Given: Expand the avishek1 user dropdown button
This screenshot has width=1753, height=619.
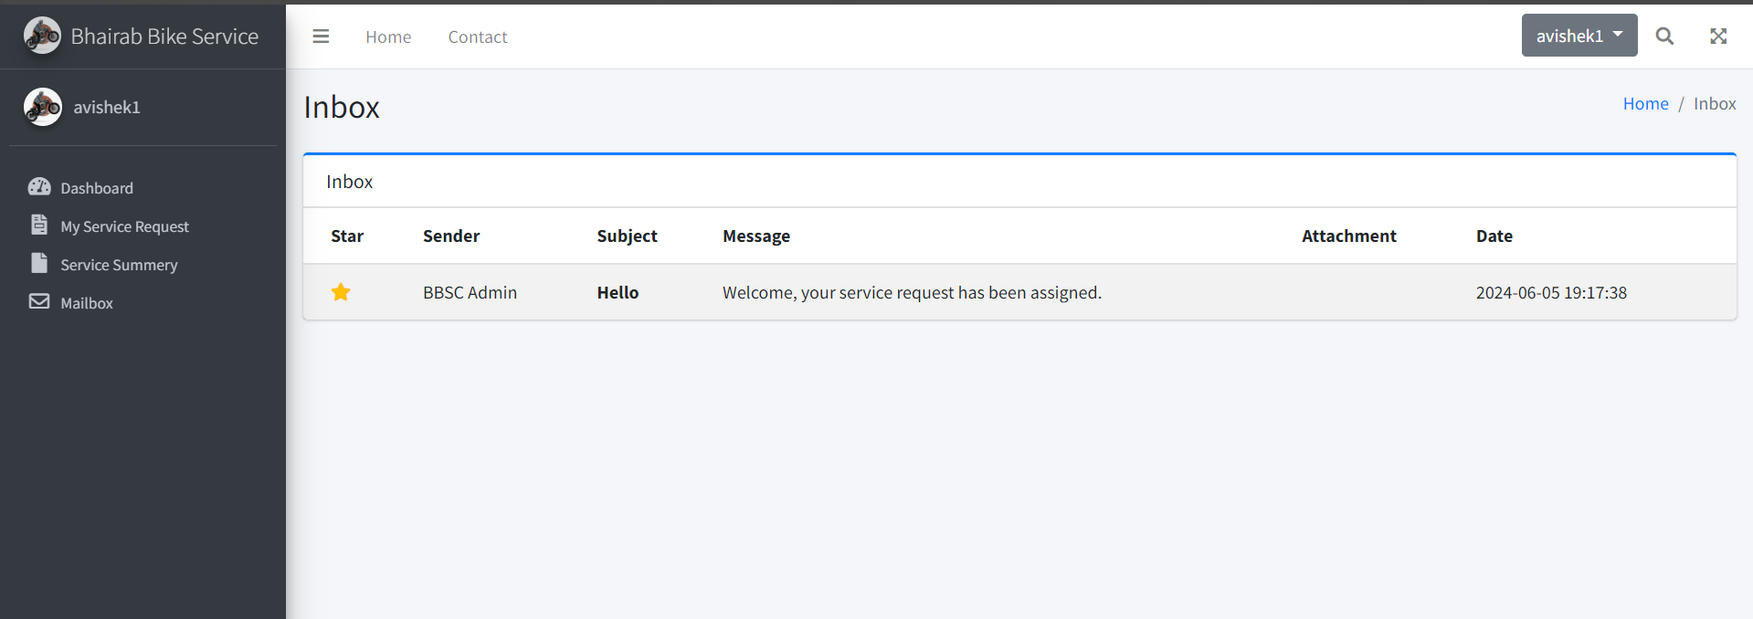Looking at the screenshot, I should click(x=1579, y=36).
